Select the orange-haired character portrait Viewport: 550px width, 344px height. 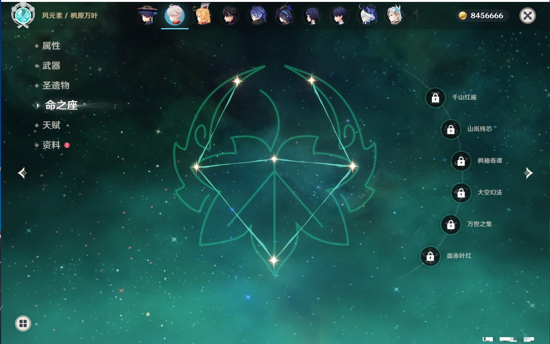(x=202, y=16)
